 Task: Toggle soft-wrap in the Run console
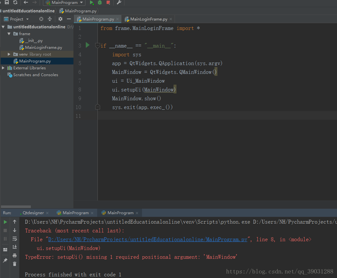(x=15, y=239)
